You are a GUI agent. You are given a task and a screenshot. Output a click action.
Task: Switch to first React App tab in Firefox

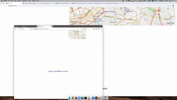pos(29,26)
